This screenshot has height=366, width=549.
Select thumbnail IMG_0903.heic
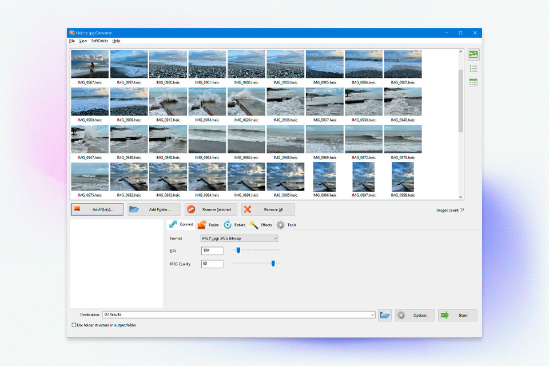(285, 64)
